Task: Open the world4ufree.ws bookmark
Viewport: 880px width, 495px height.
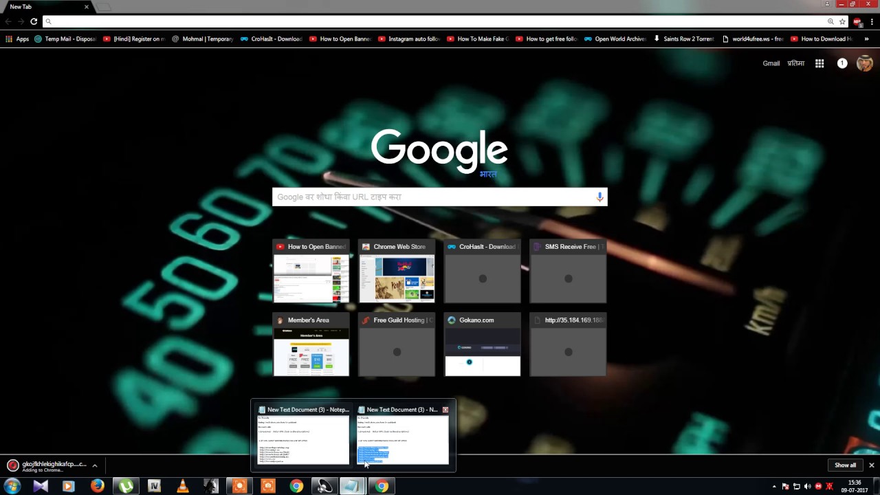Action: 753,39
